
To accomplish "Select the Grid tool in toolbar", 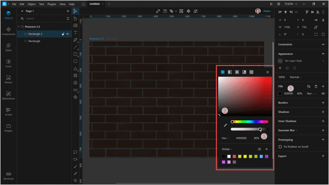I will click(75, 76).
